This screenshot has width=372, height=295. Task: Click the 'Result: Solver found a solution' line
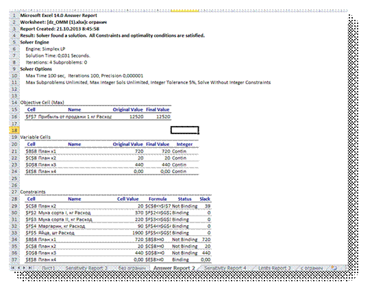coord(112,36)
